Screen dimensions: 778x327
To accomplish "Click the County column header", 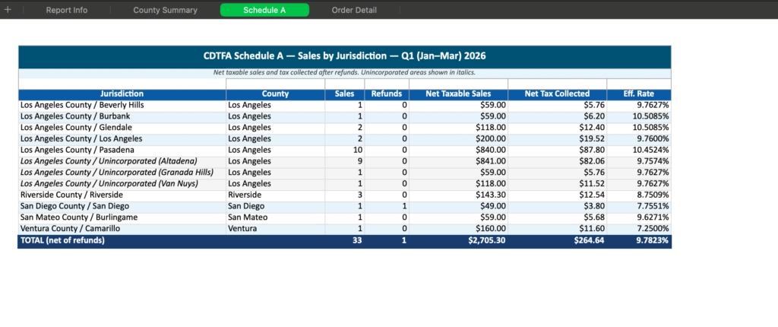I will 275,94.
